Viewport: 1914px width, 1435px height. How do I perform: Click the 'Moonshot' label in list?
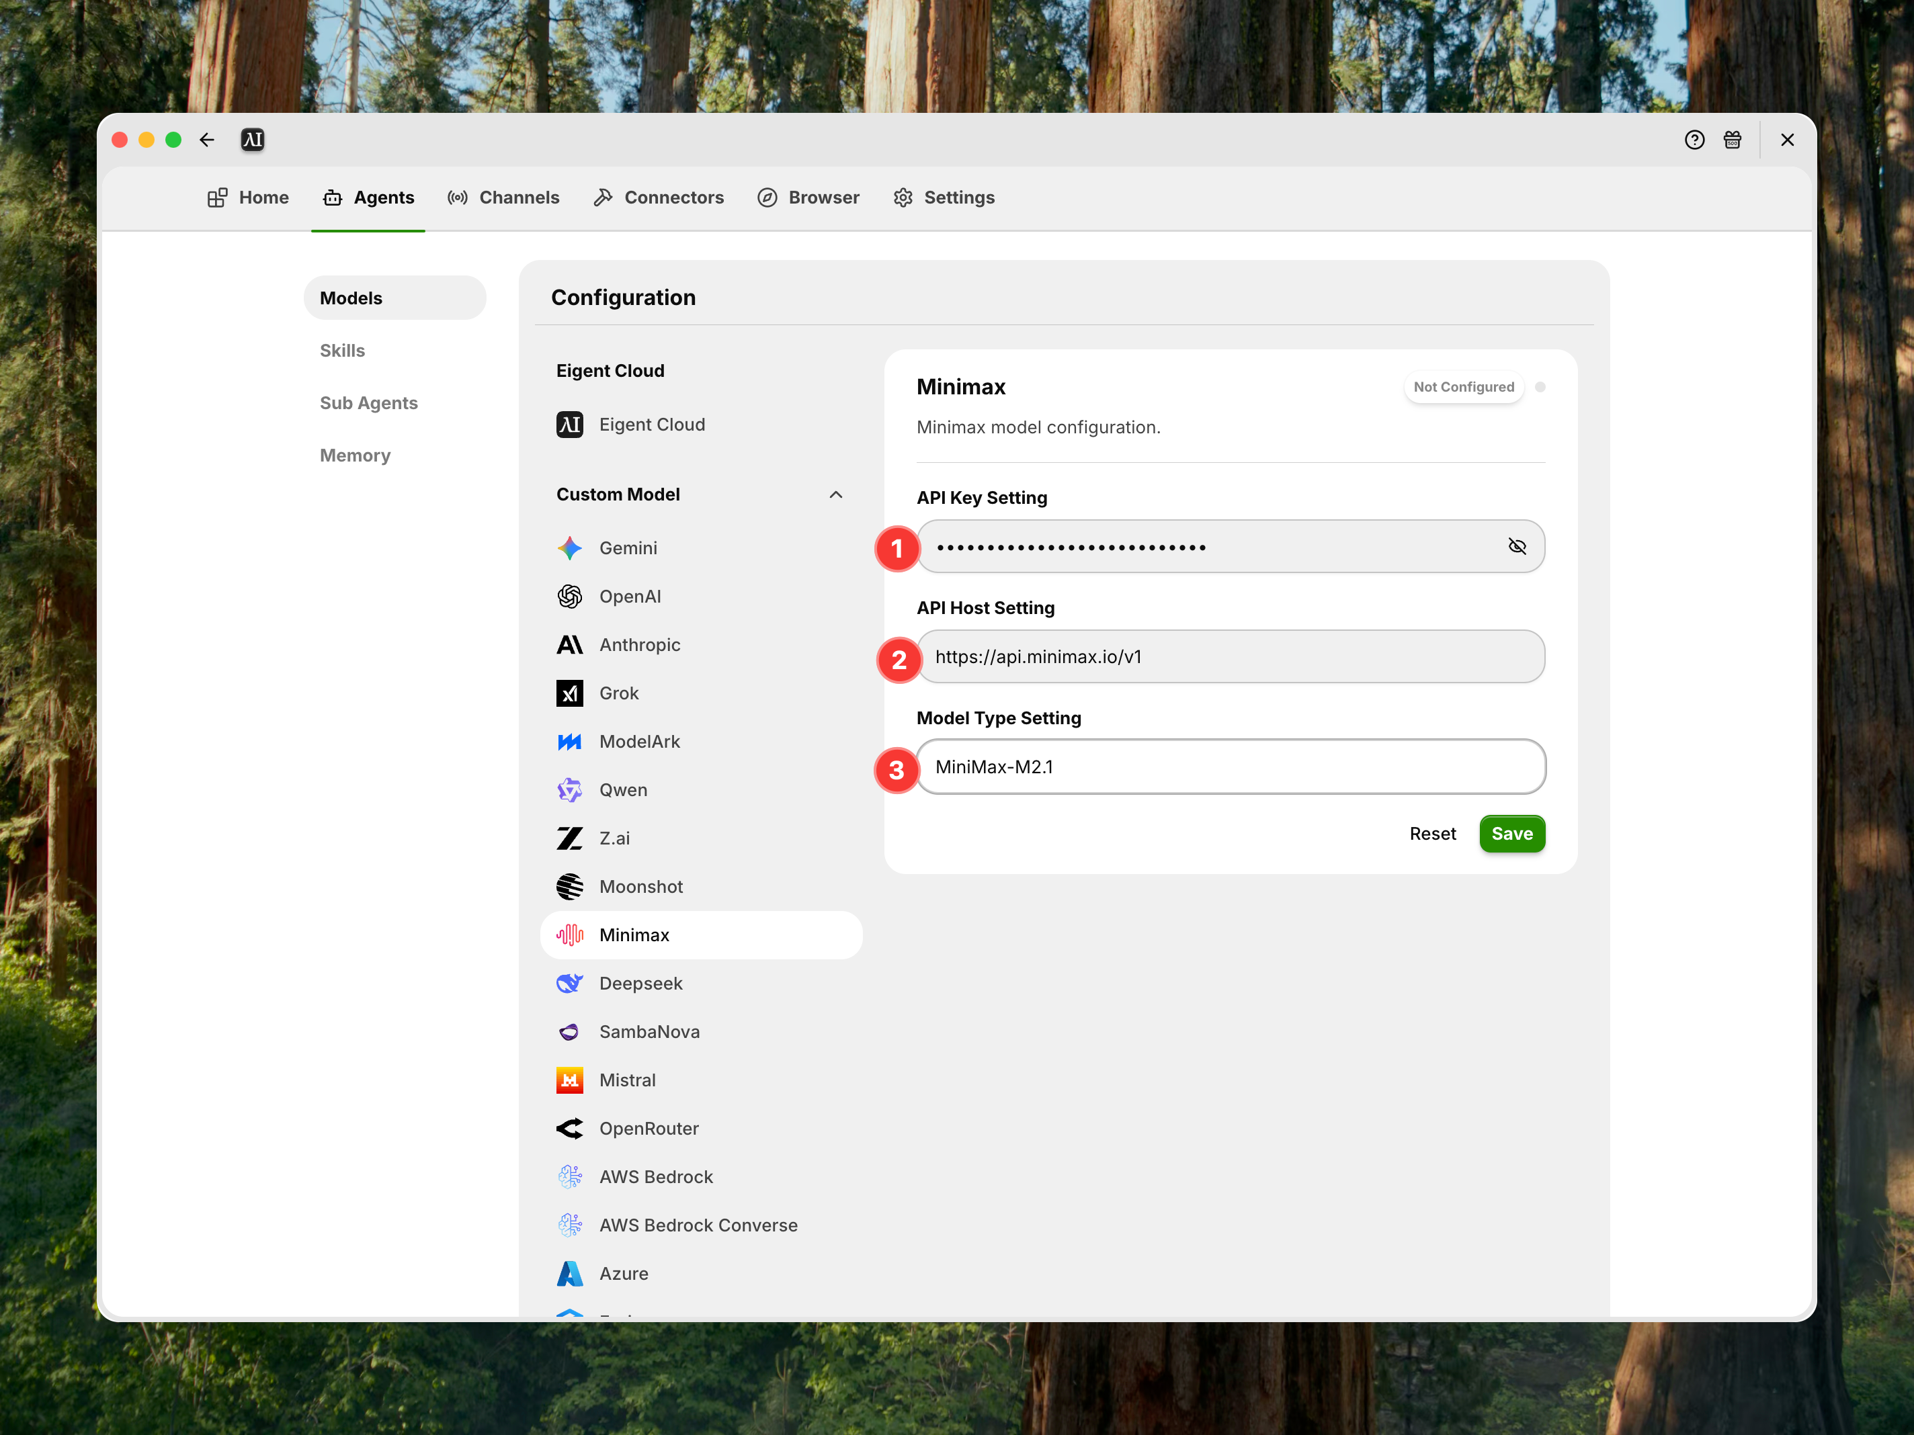click(x=641, y=887)
